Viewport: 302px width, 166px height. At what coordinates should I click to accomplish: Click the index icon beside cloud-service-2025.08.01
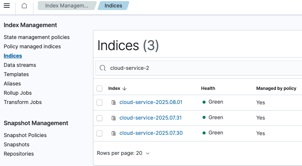[114, 102]
